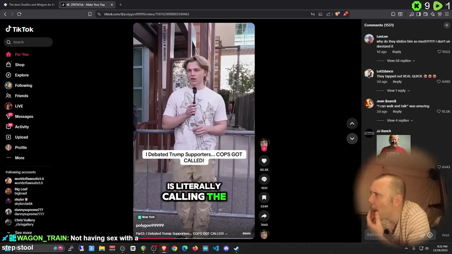
Task: Go to next video arrow
Action: [x=352, y=138]
